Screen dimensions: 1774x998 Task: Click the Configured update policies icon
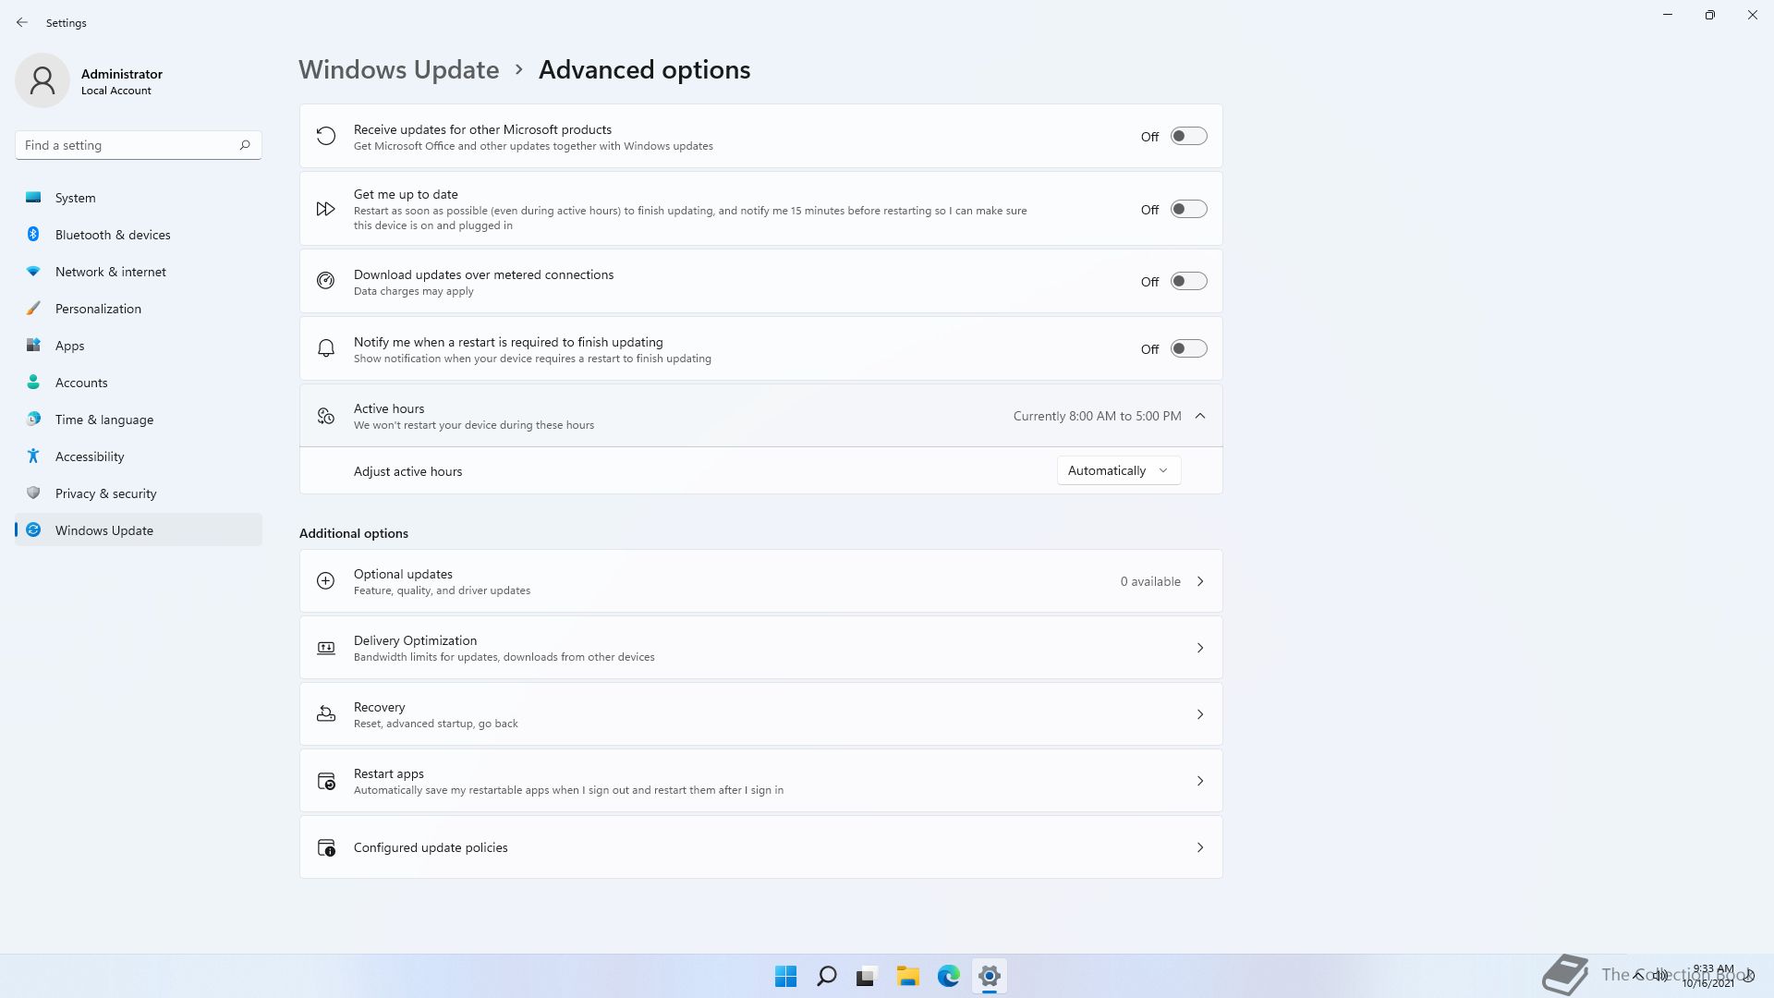325,847
